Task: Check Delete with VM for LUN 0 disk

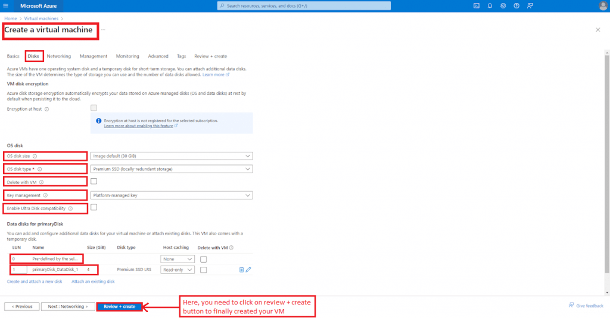Action: pyautogui.click(x=204, y=259)
